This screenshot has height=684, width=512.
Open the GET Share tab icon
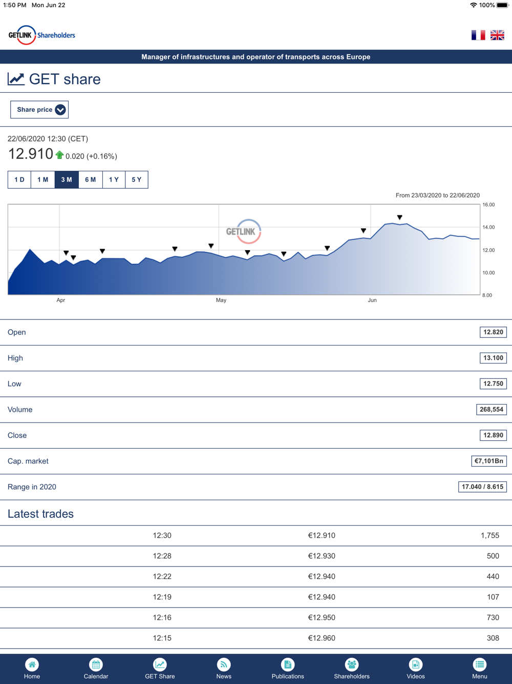click(160, 665)
